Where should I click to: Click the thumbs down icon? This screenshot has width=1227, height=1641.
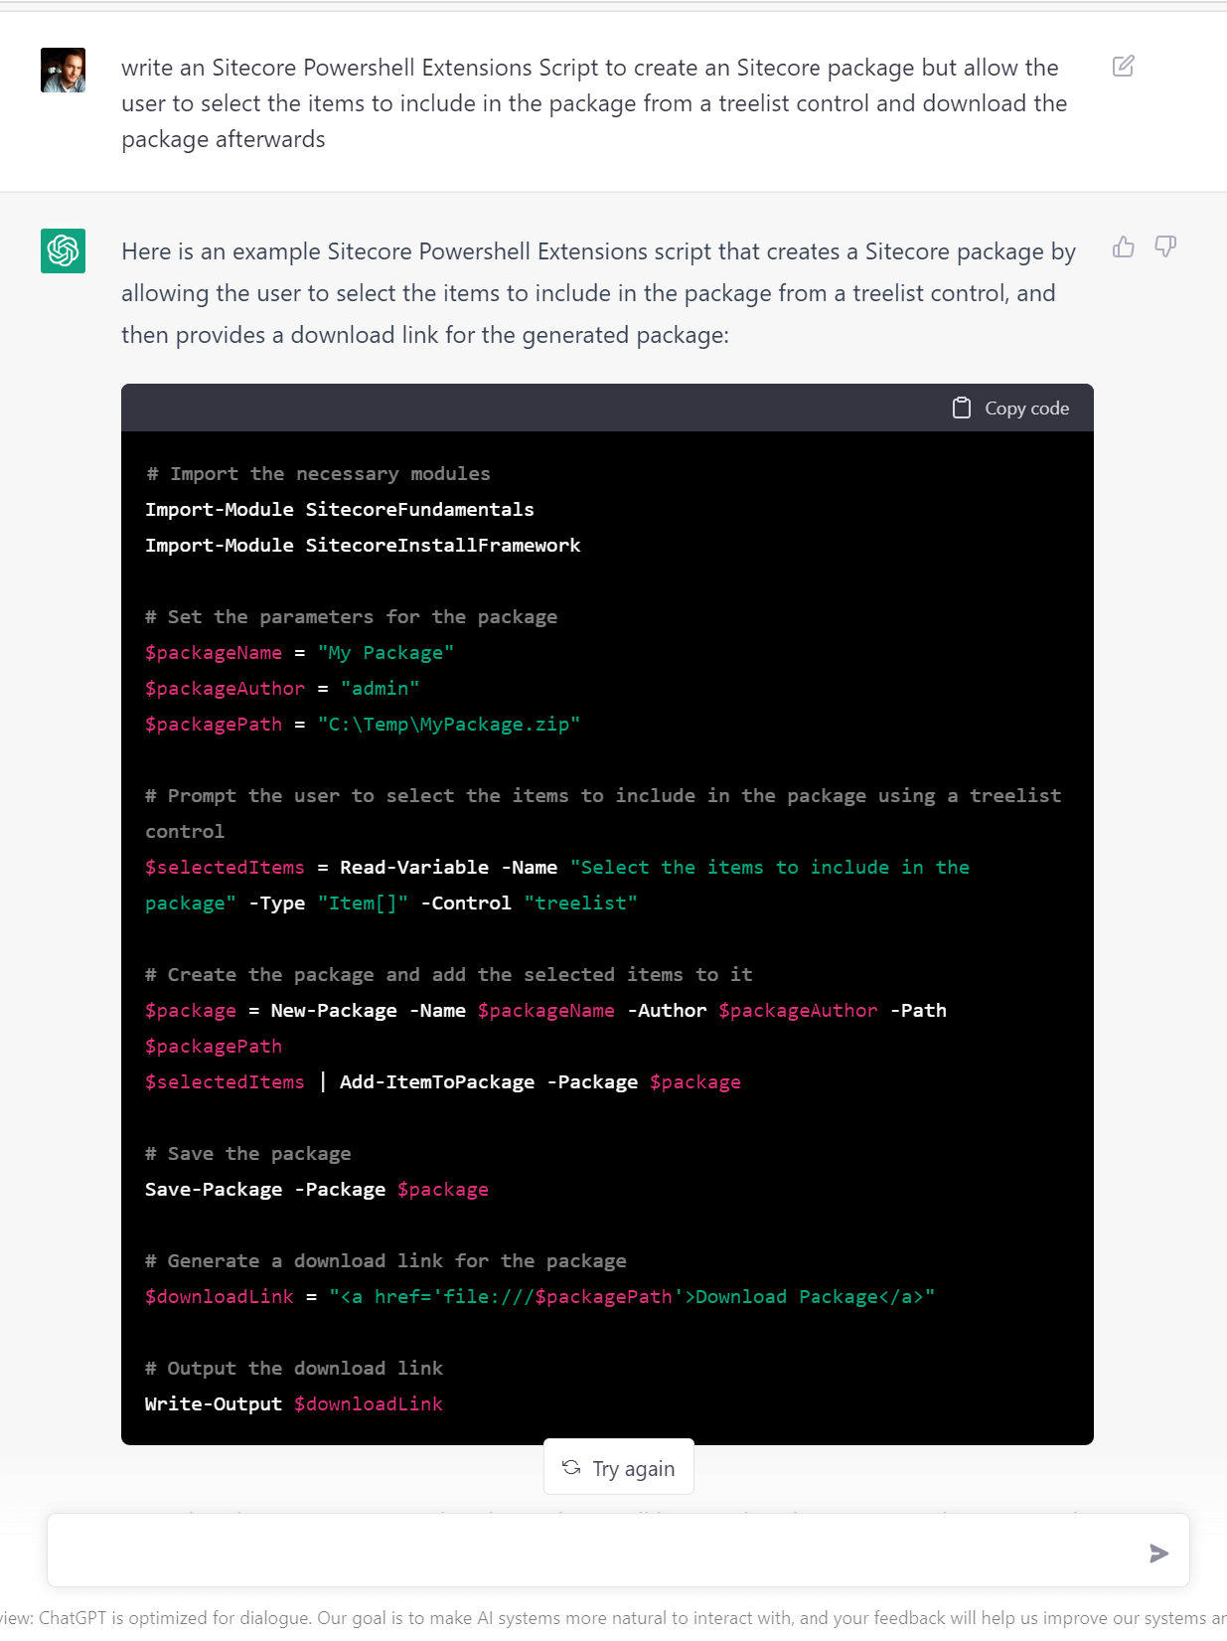1165,246
